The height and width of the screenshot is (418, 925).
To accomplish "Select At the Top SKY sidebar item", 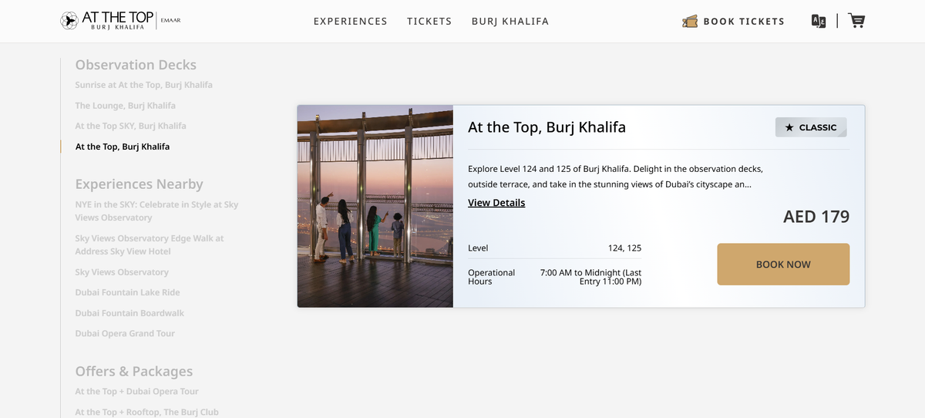I will tap(130, 126).
